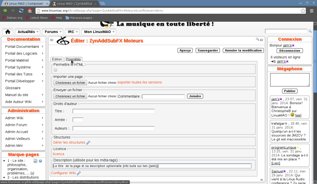Toggle left column arrows beside page title
317x184 pixels.
pos(52,40)
